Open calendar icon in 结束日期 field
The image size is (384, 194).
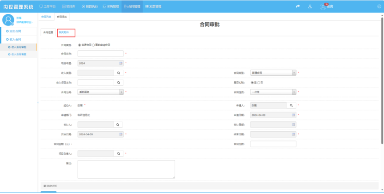tap(294, 134)
